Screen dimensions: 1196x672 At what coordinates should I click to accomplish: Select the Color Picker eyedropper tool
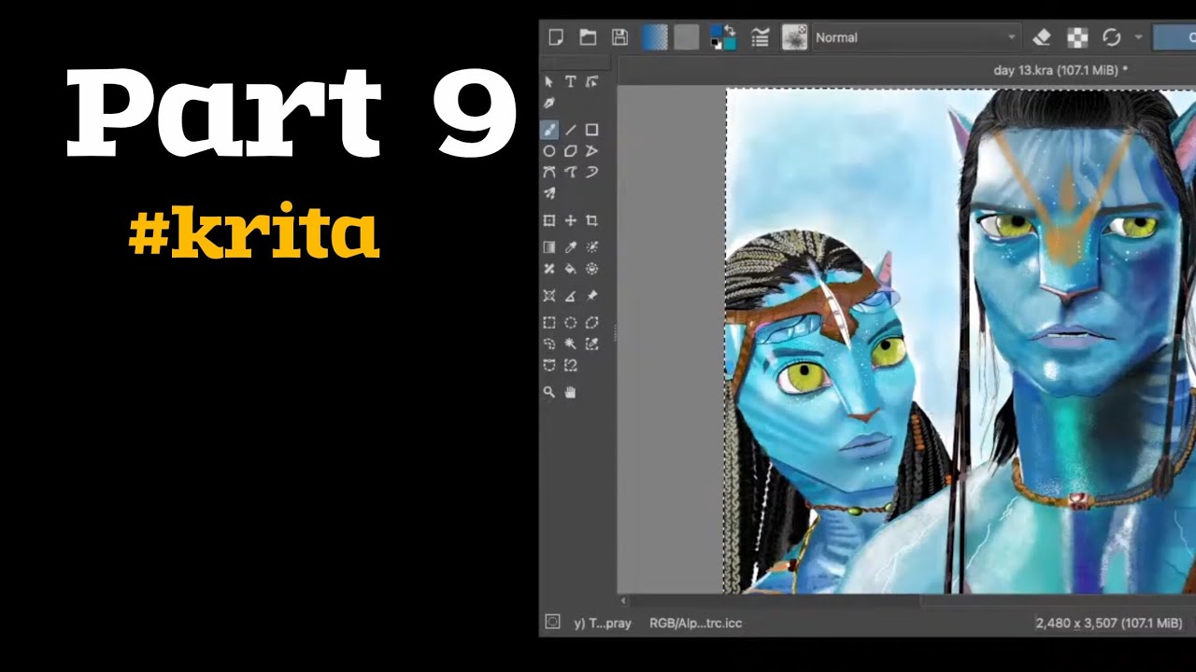tap(570, 247)
